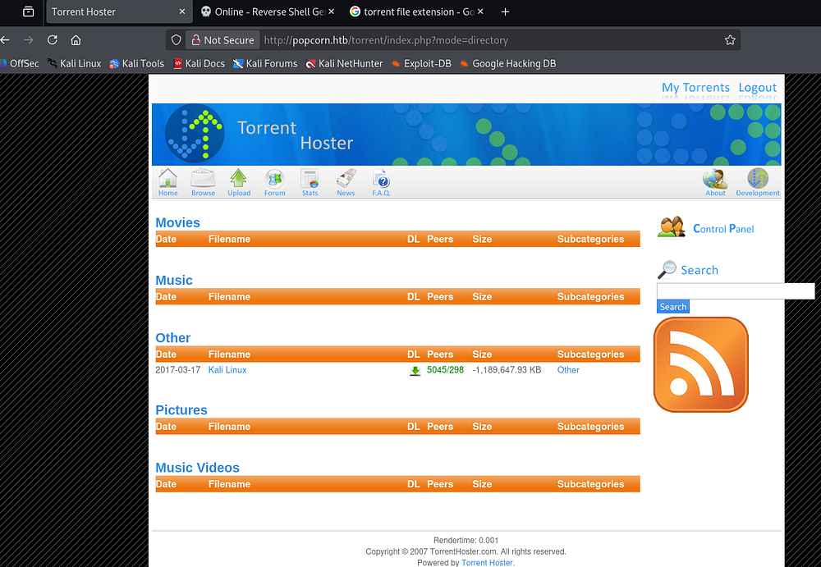
Task: Open a new browser tab with plus button
Action: 505,12
